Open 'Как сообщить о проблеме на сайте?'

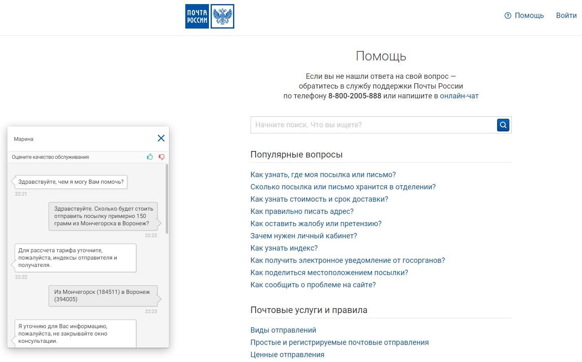tap(313, 285)
